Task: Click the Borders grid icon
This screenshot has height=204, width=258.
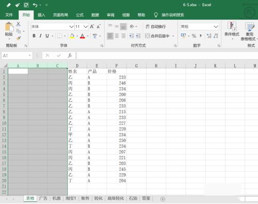Action: [59, 36]
